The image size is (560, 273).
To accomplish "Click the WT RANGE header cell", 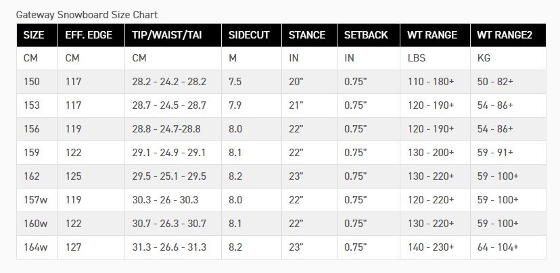I will coord(435,35).
